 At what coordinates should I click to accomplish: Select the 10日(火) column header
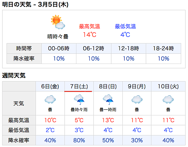click(x=168, y=86)
